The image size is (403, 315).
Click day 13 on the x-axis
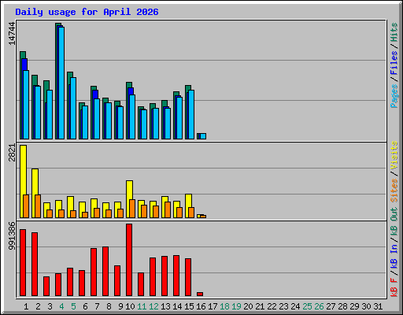[165, 306]
